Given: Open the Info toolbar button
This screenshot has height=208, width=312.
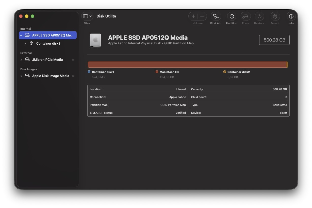Looking at the screenshot, I should pyautogui.click(x=291, y=16).
